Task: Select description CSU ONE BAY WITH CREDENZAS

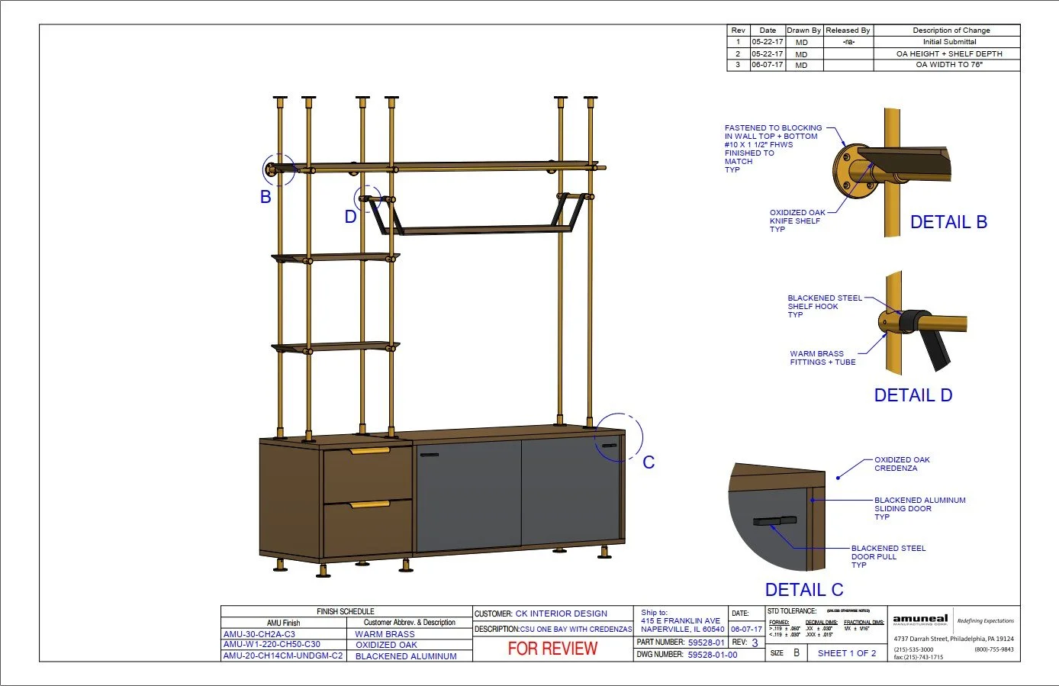Action: (576, 630)
